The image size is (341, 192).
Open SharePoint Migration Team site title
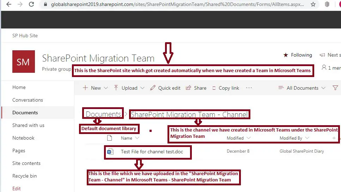click(98, 58)
